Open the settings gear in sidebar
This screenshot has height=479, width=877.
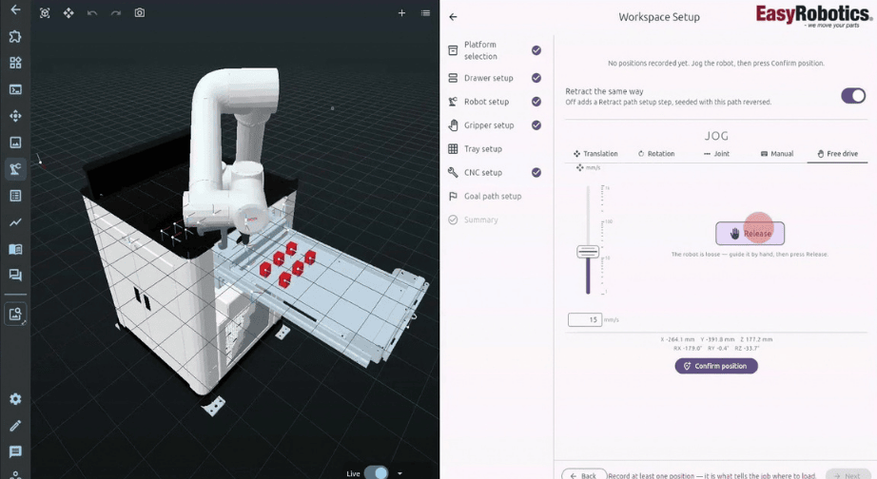pyautogui.click(x=15, y=398)
